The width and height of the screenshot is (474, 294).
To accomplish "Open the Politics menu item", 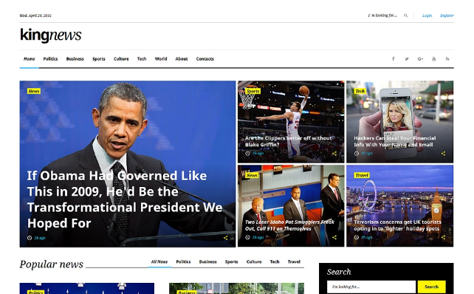I will click(x=50, y=58).
